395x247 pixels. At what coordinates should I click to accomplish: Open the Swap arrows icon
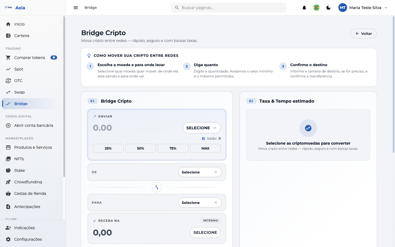coord(8,92)
